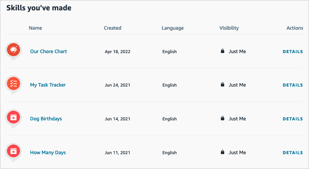Click the lock icon for How Many Days
Image resolution: width=309 pixels, height=169 pixels.
point(222,152)
